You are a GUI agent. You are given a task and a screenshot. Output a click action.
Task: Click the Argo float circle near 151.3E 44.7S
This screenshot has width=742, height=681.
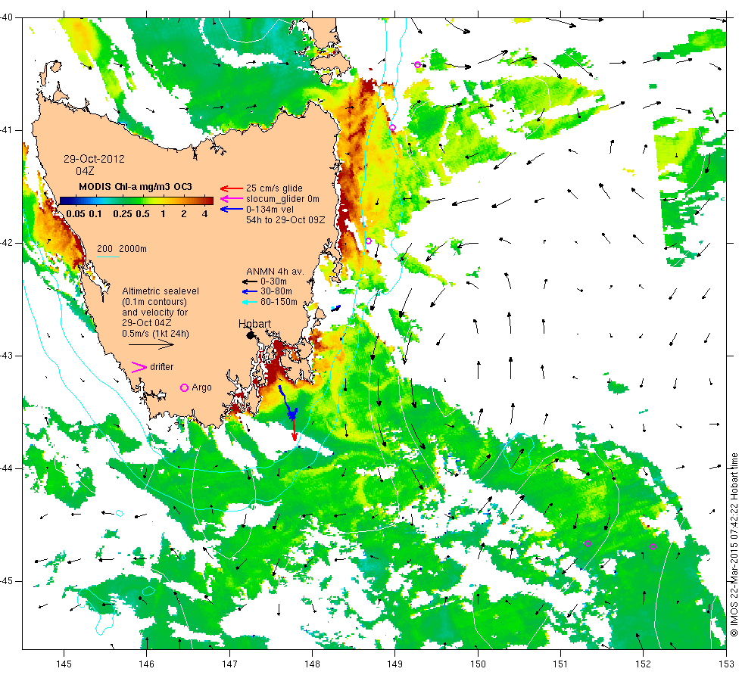[x=588, y=544]
